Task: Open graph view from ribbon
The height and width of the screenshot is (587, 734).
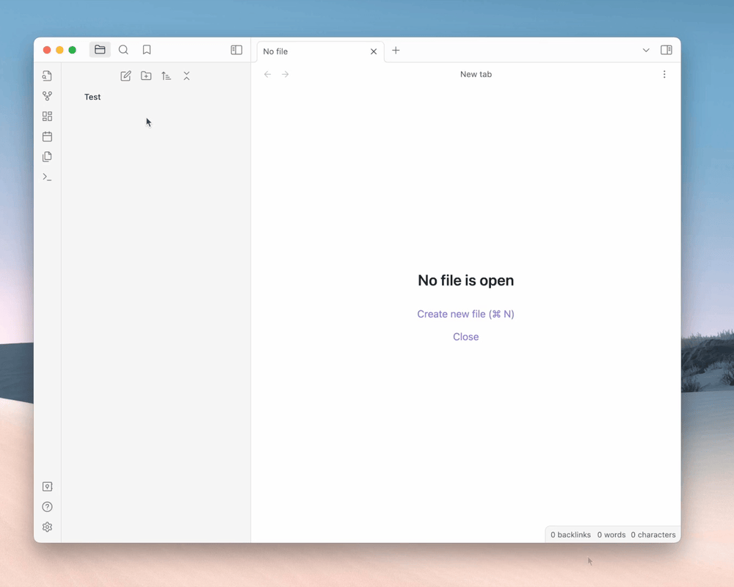Action: click(x=47, y=96)
